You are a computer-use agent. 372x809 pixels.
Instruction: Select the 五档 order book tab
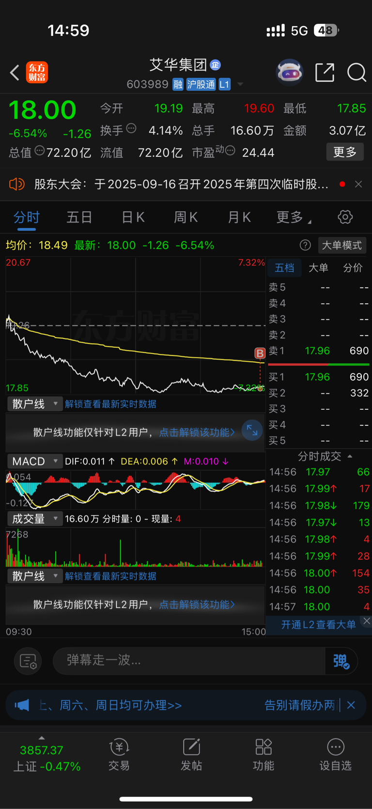[x=284, y=268]
